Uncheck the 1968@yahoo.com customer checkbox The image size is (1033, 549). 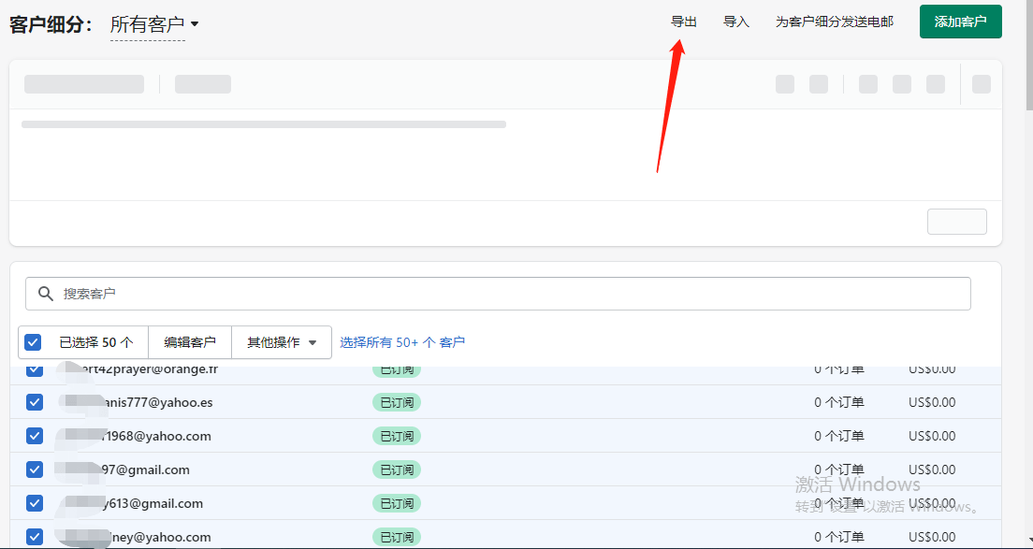35,436
